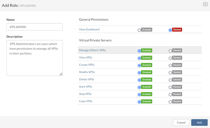The height and width of the screenshot is (128, 210).
Task: Click the Description text area
Action: click(x=34, y=58)
